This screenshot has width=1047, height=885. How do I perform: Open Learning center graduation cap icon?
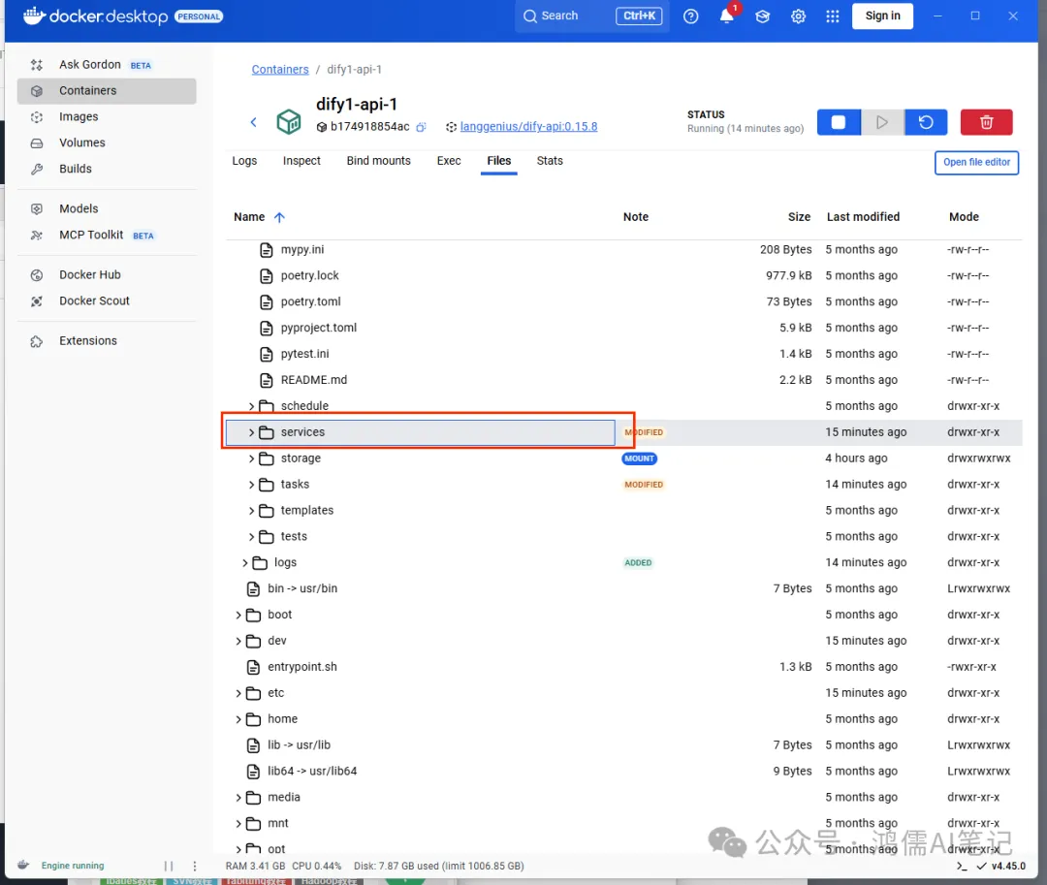coord(762,16)
